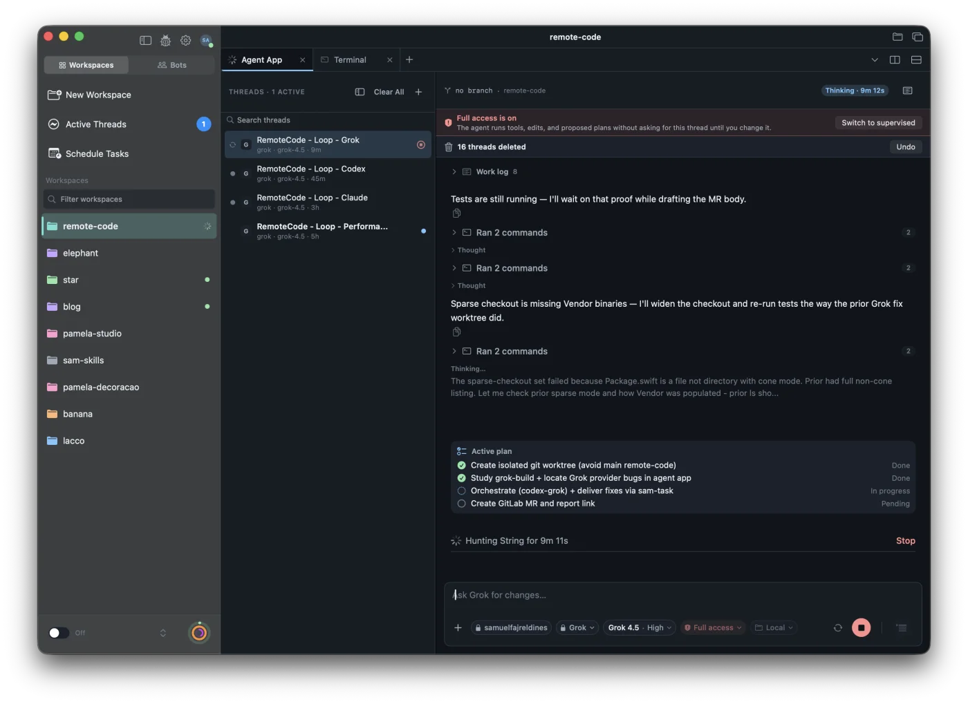Add attachment with plus in composer
The width and height of the screenshot is (968, 704).
[x=458, y=628]
